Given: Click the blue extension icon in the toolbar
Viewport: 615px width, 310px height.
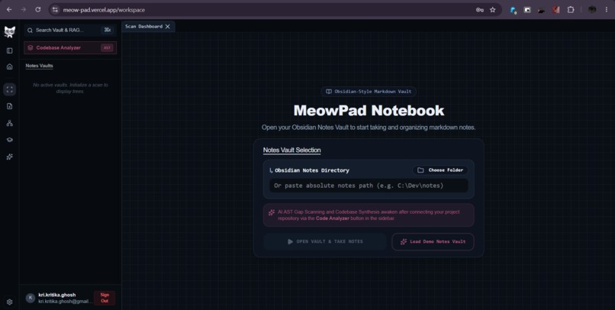Looking at the screenshot, I should (x=513, y=10).
